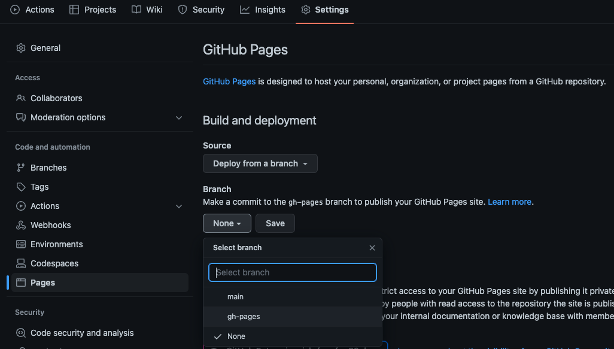This screenshot has width=614, height=349.
Task: Click the Save button
Action: (275, 223)
